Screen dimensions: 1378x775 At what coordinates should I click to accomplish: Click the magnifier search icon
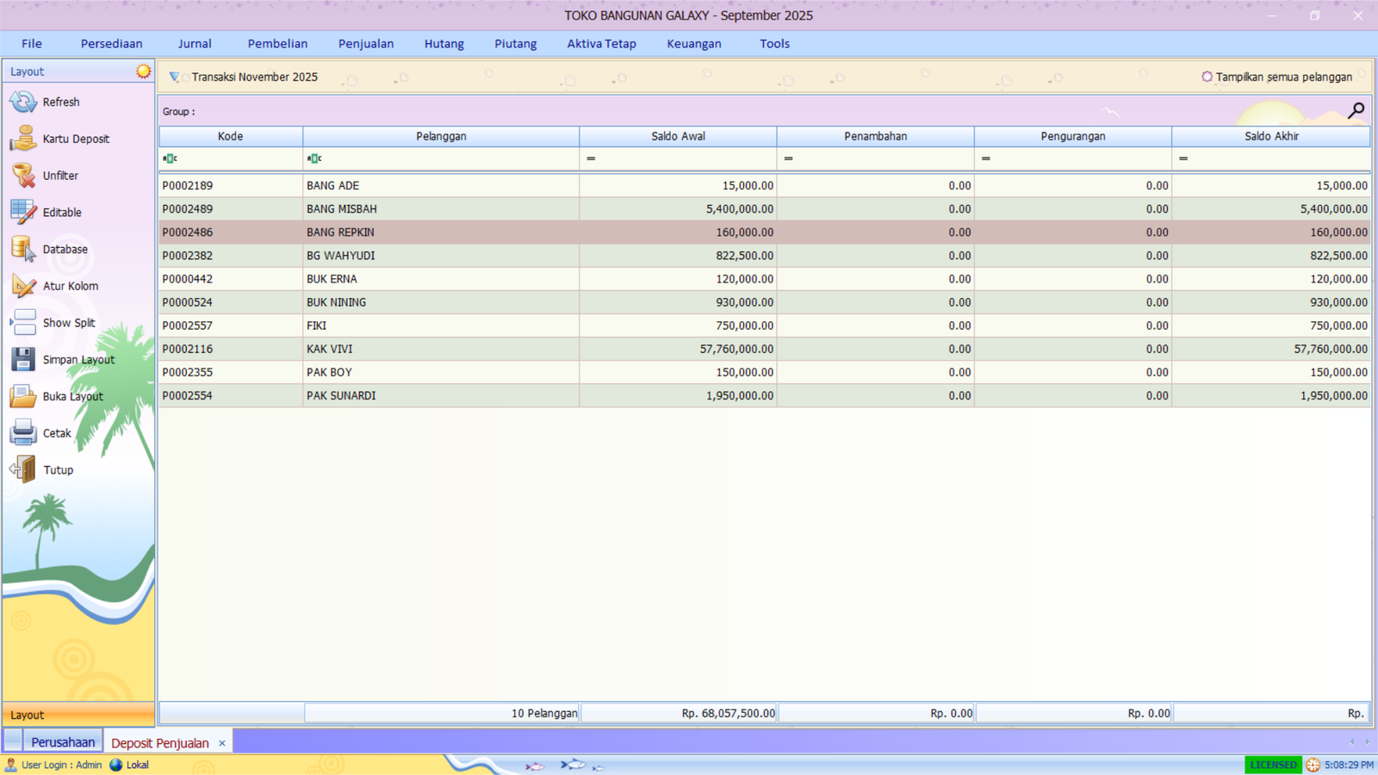point(1356,110)
